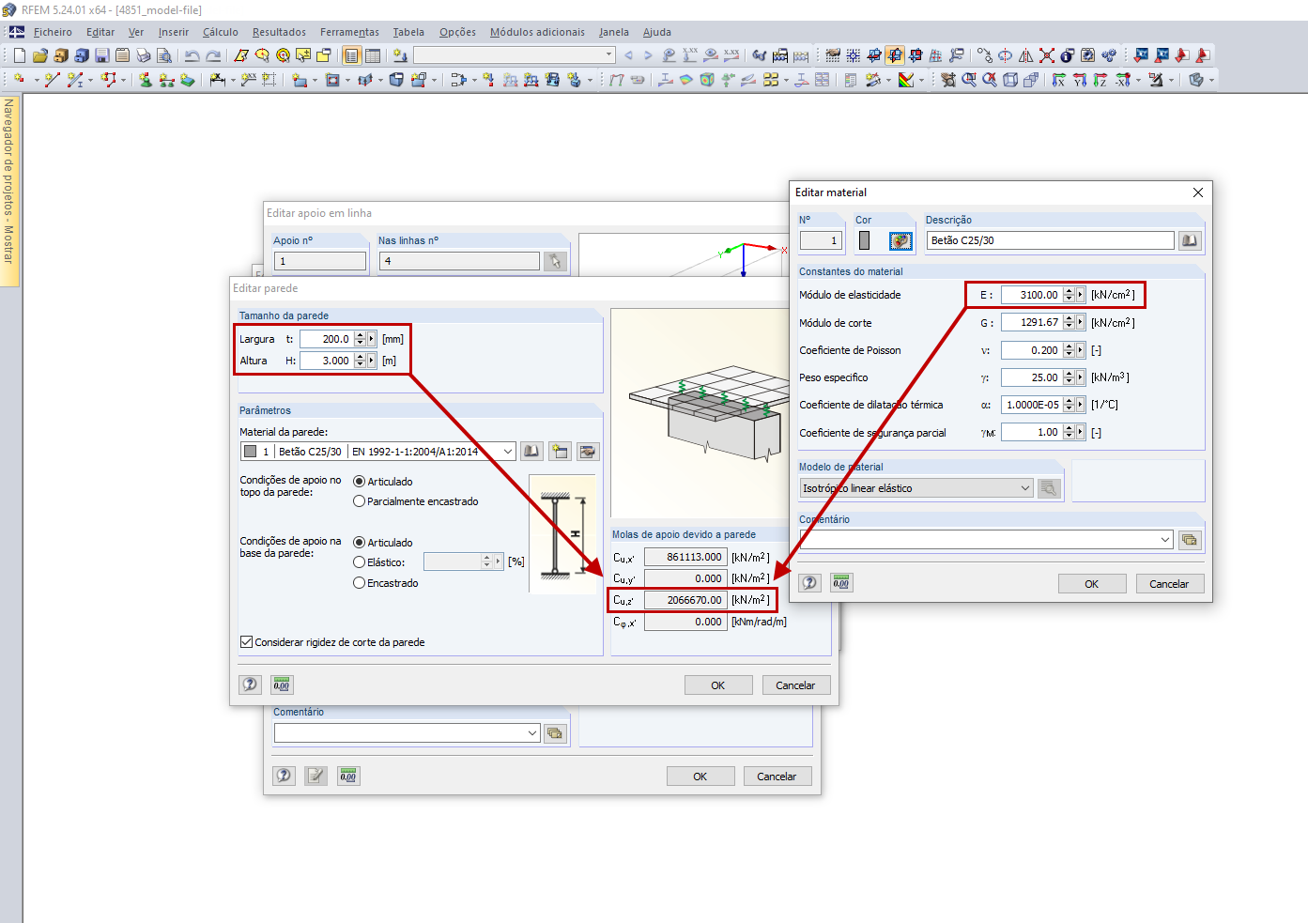Save the model with floppy icon
This screenshot has height=923, width=1308.
(101, 55)
